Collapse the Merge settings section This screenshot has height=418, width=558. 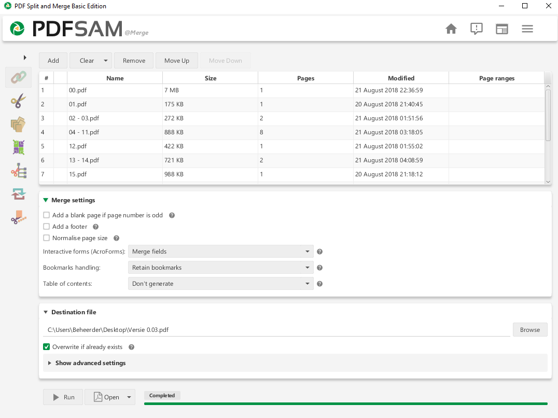(x=46, y=200)
